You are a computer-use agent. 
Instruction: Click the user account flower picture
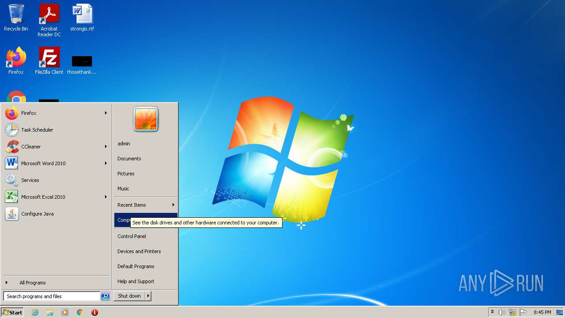tap(146, 119)
